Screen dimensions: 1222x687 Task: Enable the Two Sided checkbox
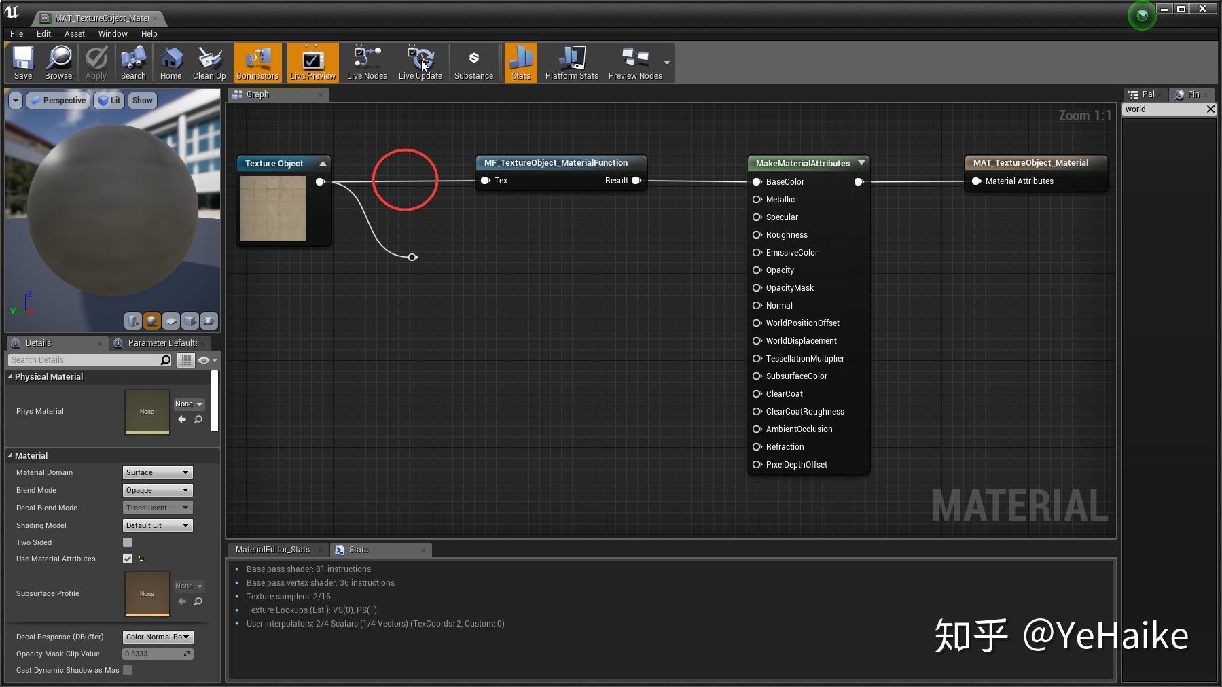[128, 542]
